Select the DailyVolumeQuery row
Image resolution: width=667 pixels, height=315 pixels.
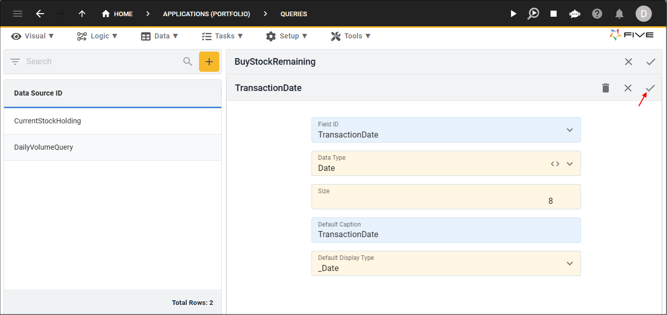click(112, 147)
